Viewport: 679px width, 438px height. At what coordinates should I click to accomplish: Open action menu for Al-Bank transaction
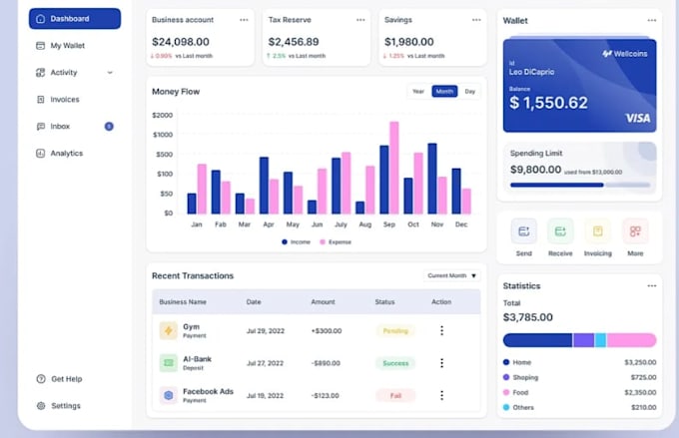coord(441,363)
